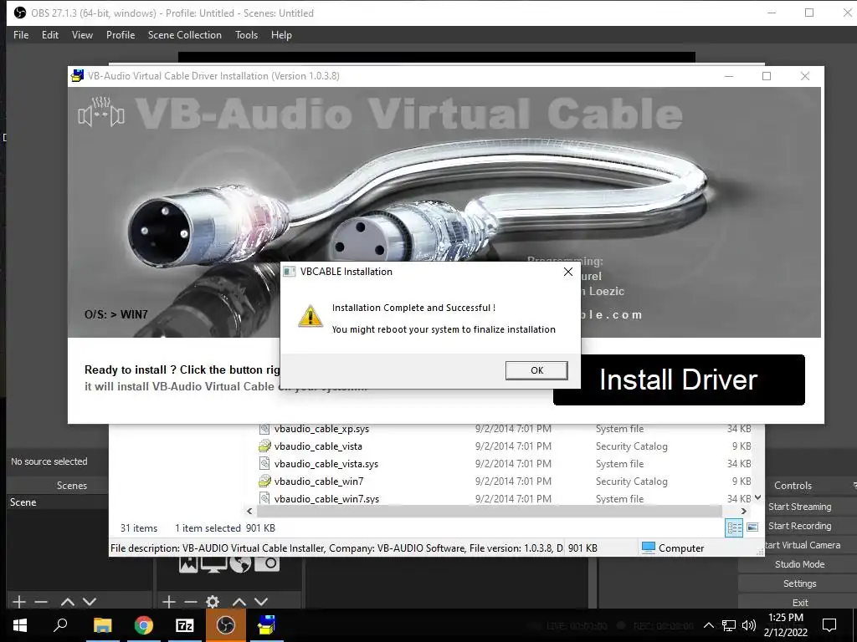Click Explorer horizontal scrollbar left arrow
The width and height of the screenshot is (857, 642).
click(x=249, y=512)
